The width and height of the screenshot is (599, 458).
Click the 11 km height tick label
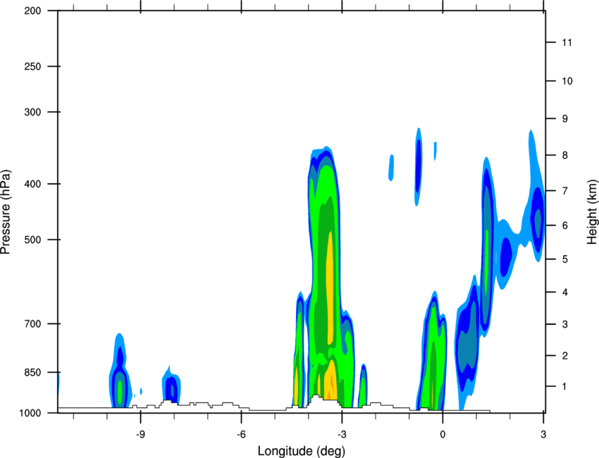point(567,42)
